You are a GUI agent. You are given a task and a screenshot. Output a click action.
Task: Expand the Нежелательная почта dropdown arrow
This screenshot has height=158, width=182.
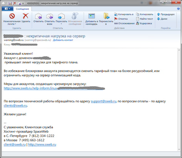pos(15,24)
